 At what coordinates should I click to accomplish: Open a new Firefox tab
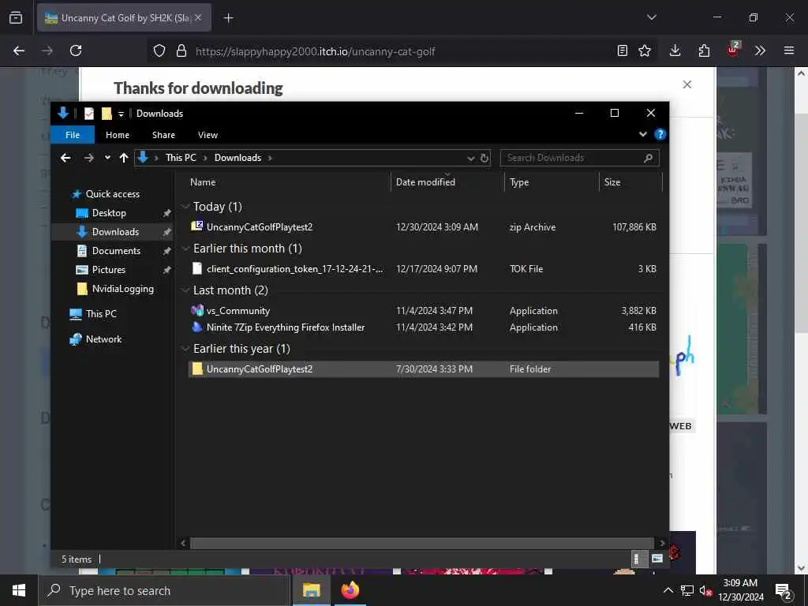pyautogui.click(x=228, y=18)
